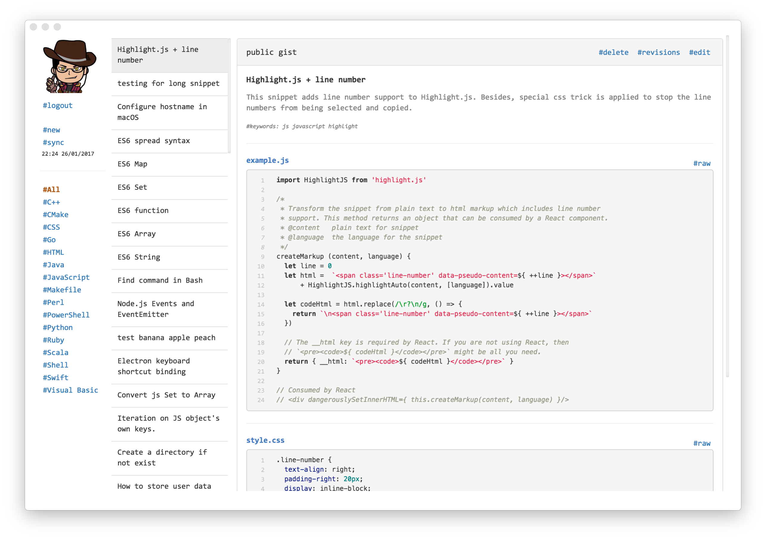Show all snippets via #All tag
The height and width of the screenshot is (540, 766).
point(51,189)
